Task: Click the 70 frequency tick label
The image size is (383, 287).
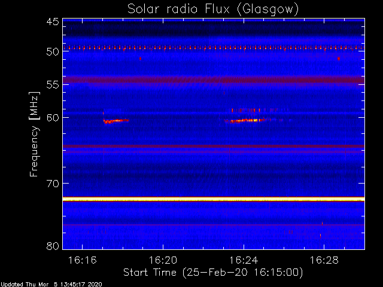Action: 53,184
